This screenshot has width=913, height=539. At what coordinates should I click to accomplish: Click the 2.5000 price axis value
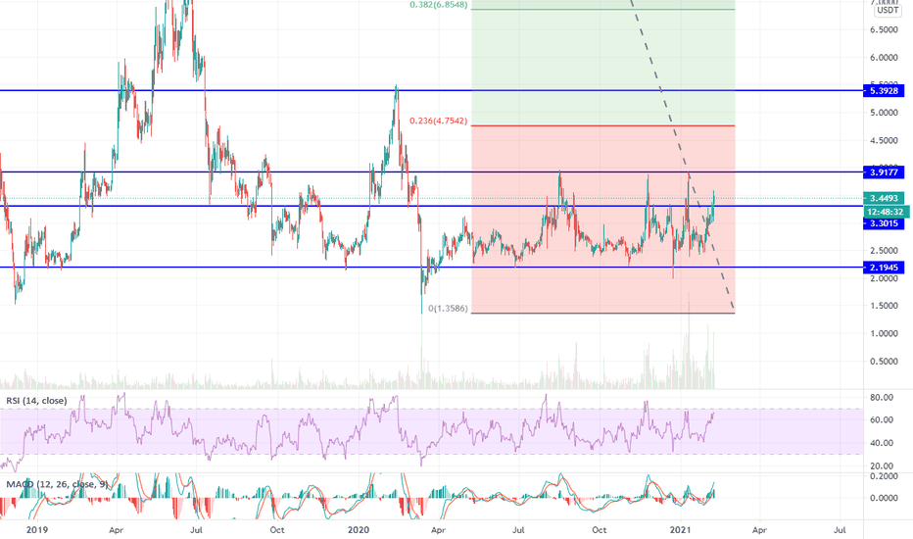coord(884,251)
